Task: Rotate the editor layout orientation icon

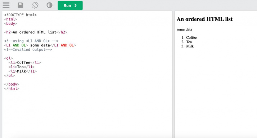Action: click(x=35, y=5)
